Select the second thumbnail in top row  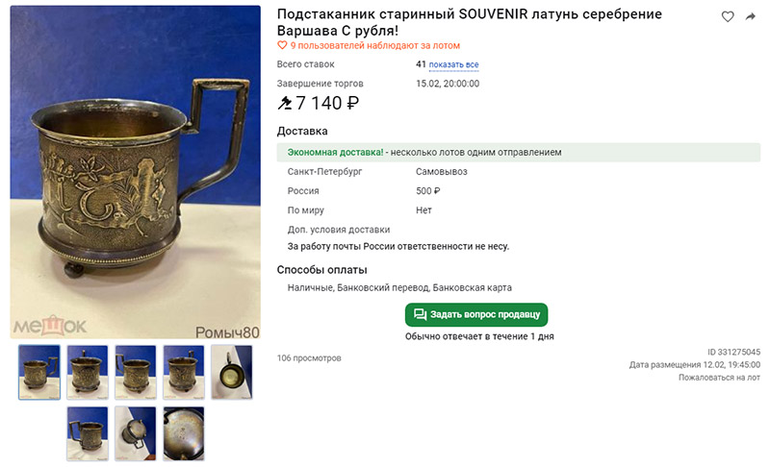pos(88,372)
